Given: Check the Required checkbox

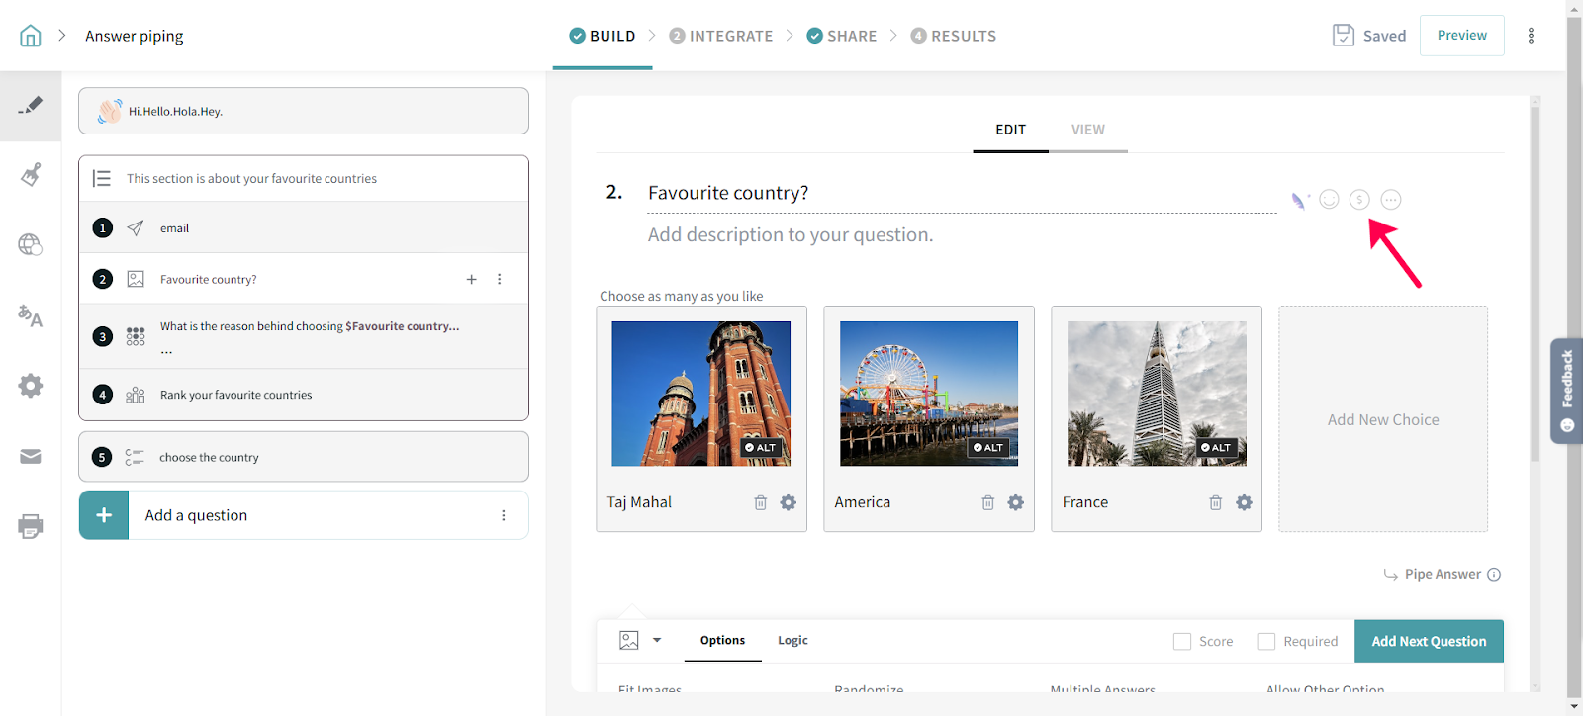Looking at the screenshot, I should pos(1266,642).
